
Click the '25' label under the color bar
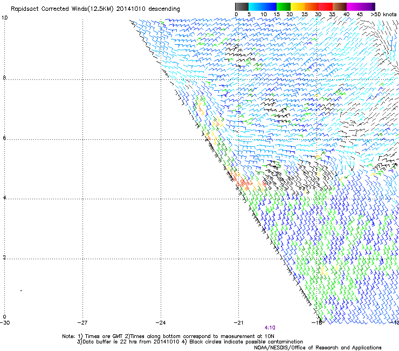click(305, 15)
